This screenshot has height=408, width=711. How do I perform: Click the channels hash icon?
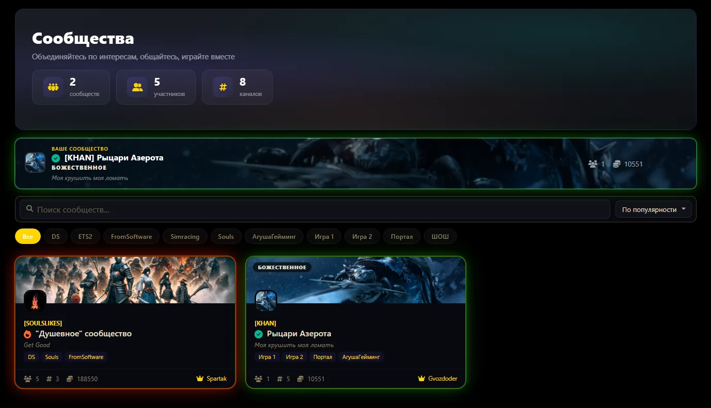pos(223,87)
